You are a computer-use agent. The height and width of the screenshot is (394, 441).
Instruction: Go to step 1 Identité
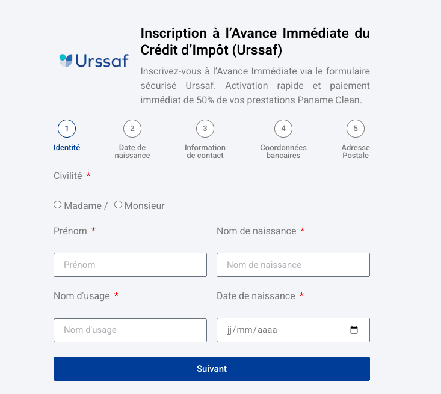tap(67, 129)
